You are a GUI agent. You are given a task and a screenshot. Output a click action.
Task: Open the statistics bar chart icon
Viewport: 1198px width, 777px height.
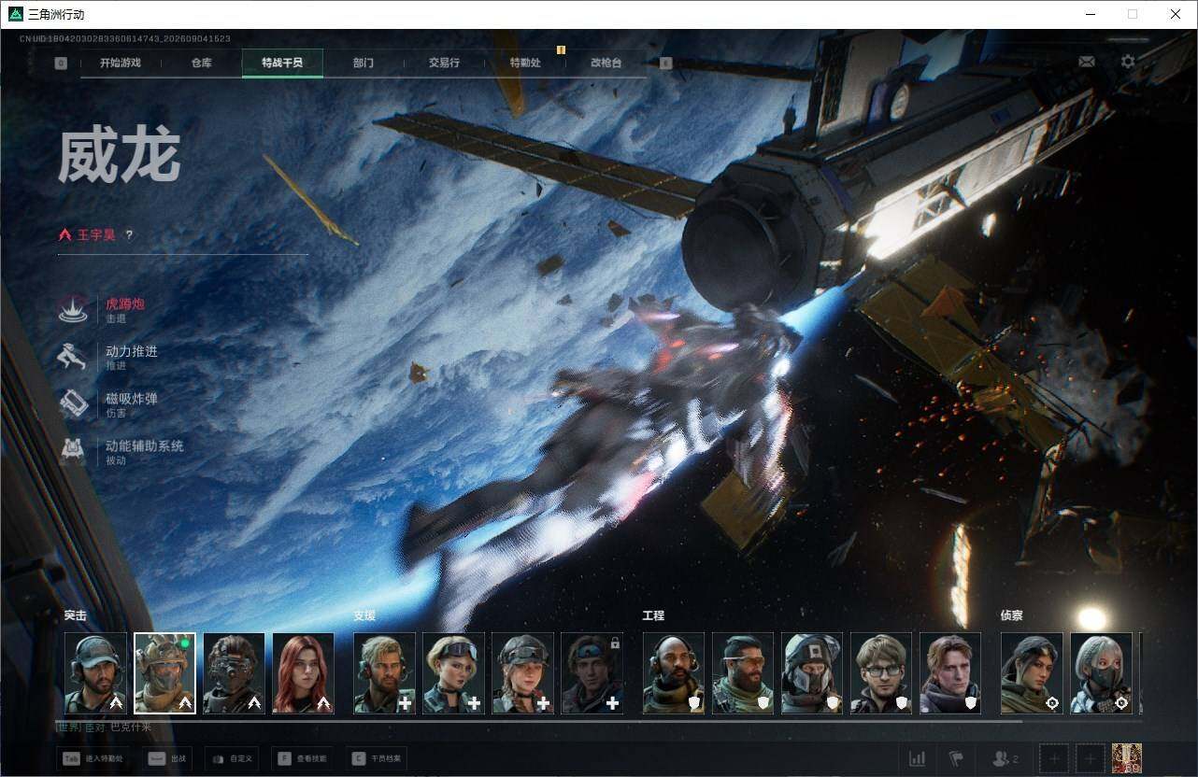click(918, 758)
